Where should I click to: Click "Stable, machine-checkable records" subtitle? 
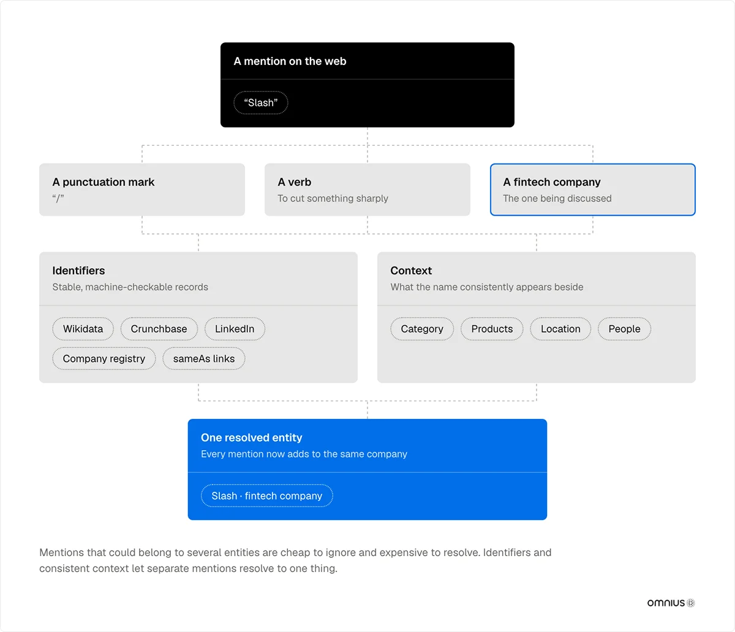coord(130,287)
